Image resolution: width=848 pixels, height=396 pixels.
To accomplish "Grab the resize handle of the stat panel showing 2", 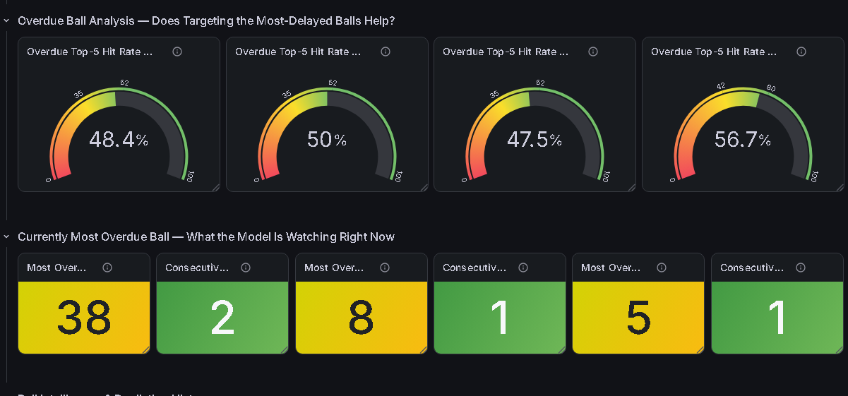I will [285, 349].
